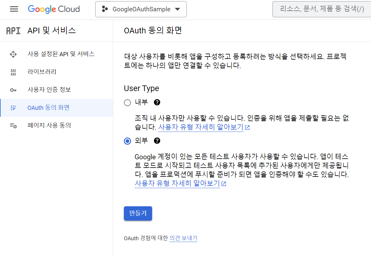Select the 외부 user type radio button

(x=127, y=141)
